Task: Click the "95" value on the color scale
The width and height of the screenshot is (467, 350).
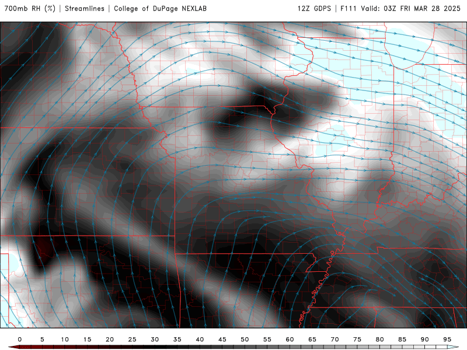Action: tap(447, 339)
